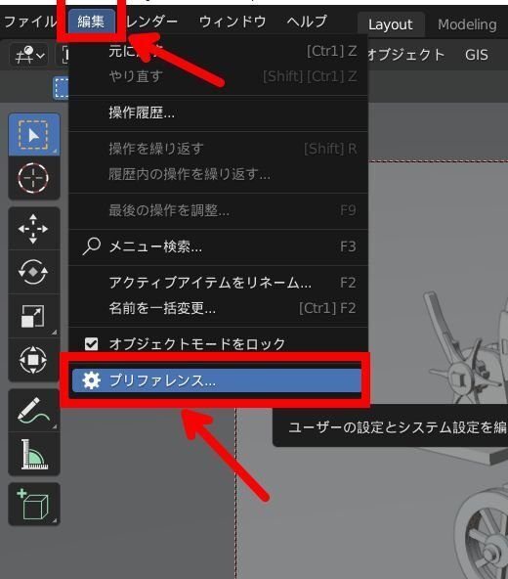Select the Transform tool
The image size is (508, 579).
click(x=33, y=360)
